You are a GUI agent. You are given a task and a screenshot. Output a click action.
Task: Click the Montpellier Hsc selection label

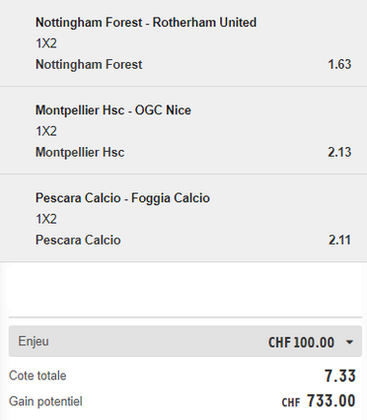point(80,152)
